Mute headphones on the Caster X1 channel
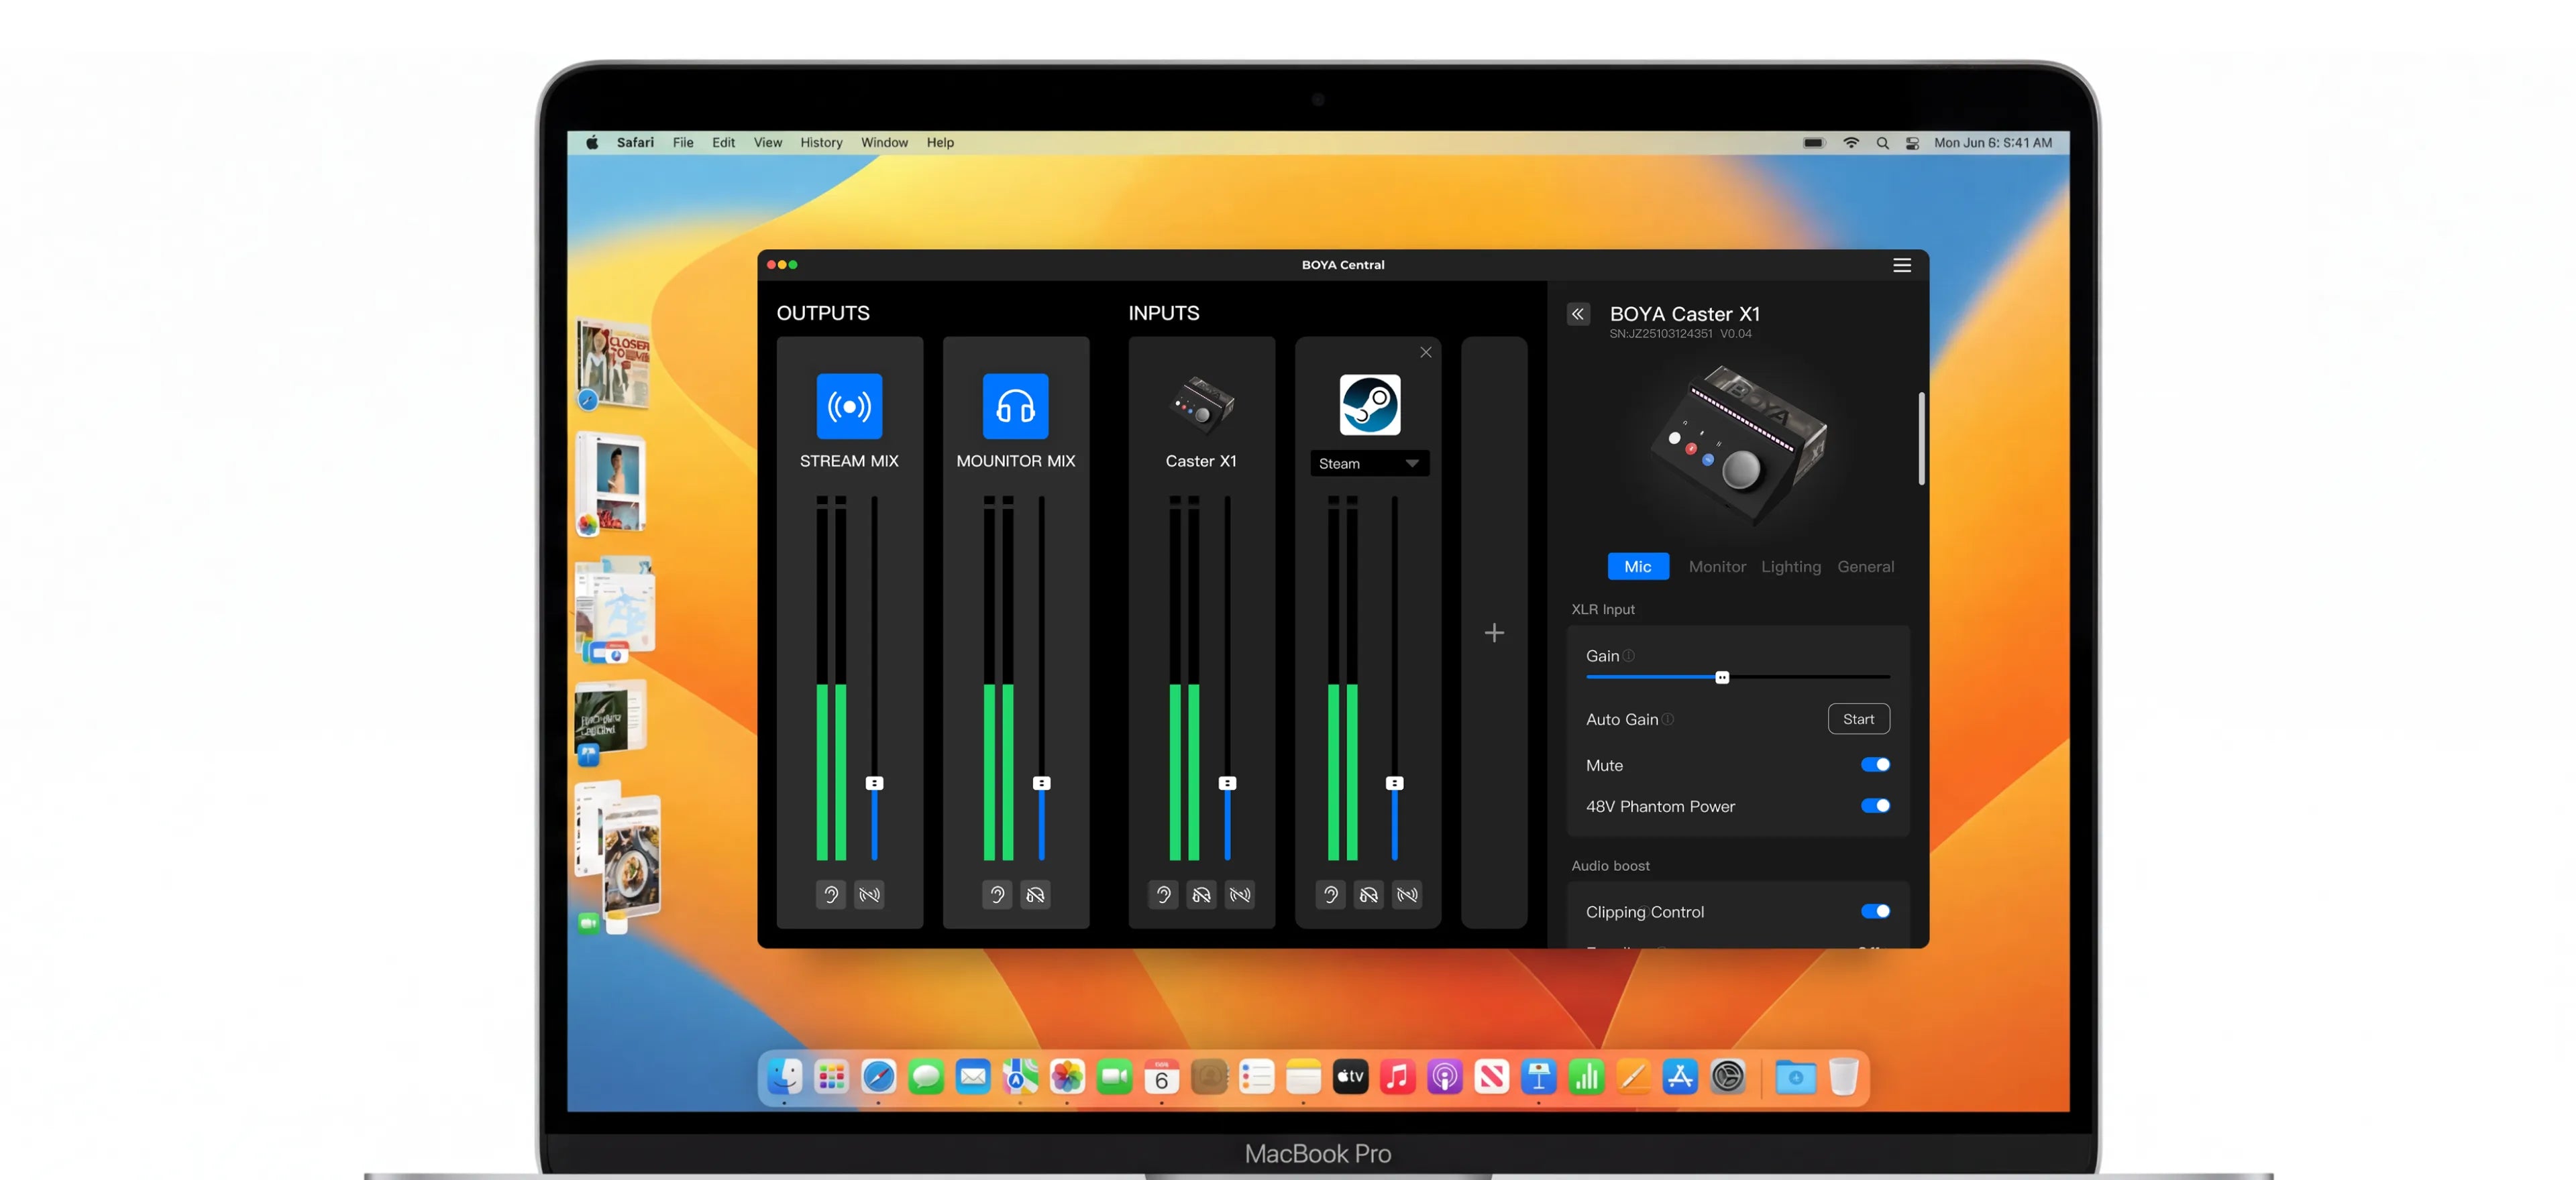Viewport: 2576px width, 1180px height. (1201, 894)
